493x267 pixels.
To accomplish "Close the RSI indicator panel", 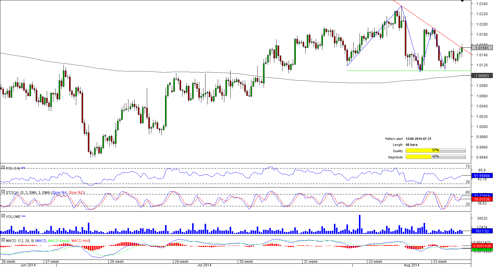I will tap(3, 168).
